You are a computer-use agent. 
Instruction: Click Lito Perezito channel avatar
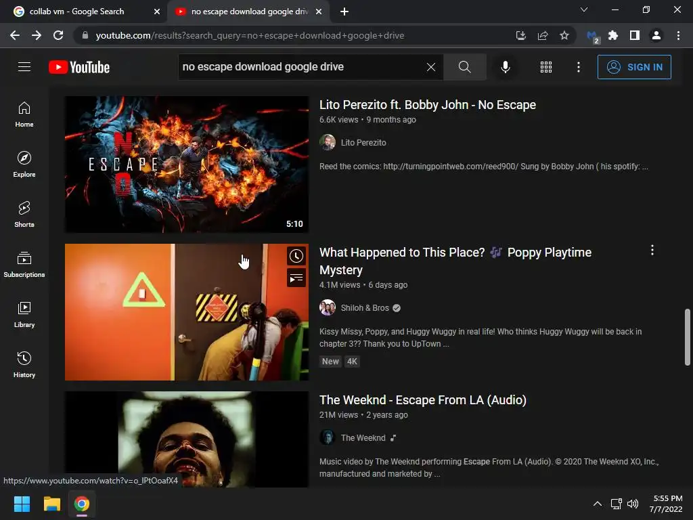pyautogui.click(x=328, y=142)
